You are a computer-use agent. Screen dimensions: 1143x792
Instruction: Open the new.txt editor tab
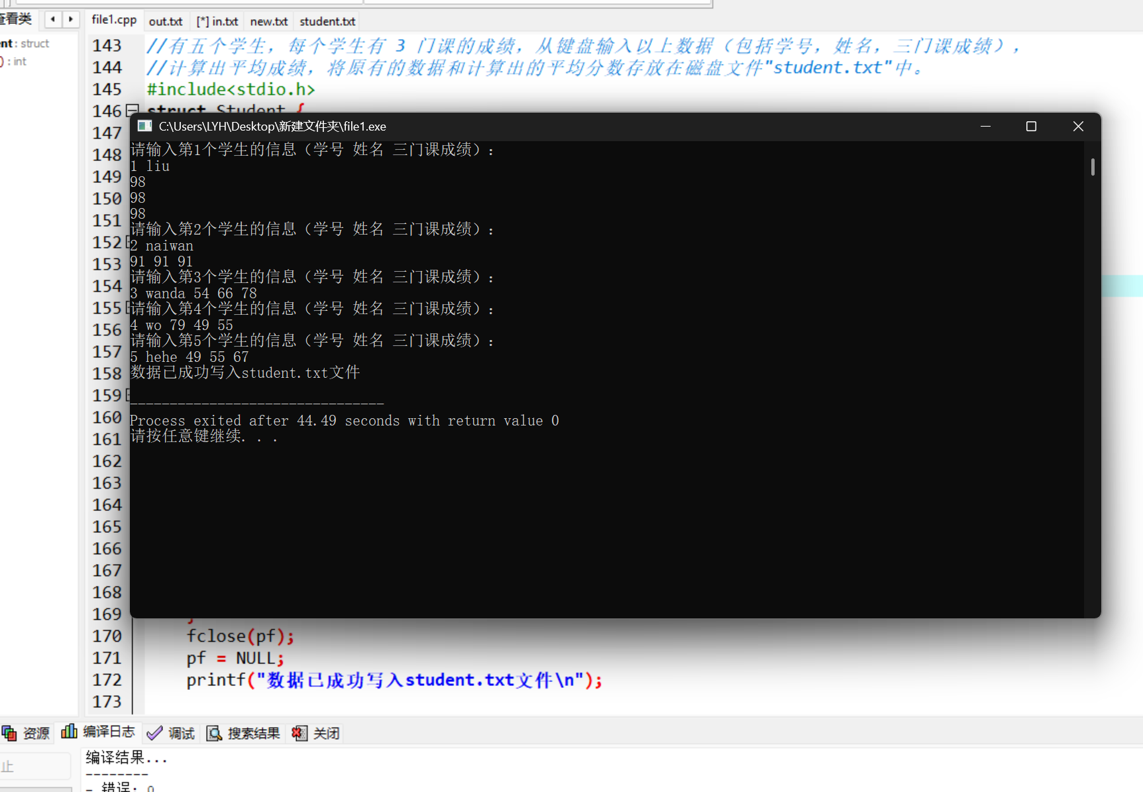269,21
